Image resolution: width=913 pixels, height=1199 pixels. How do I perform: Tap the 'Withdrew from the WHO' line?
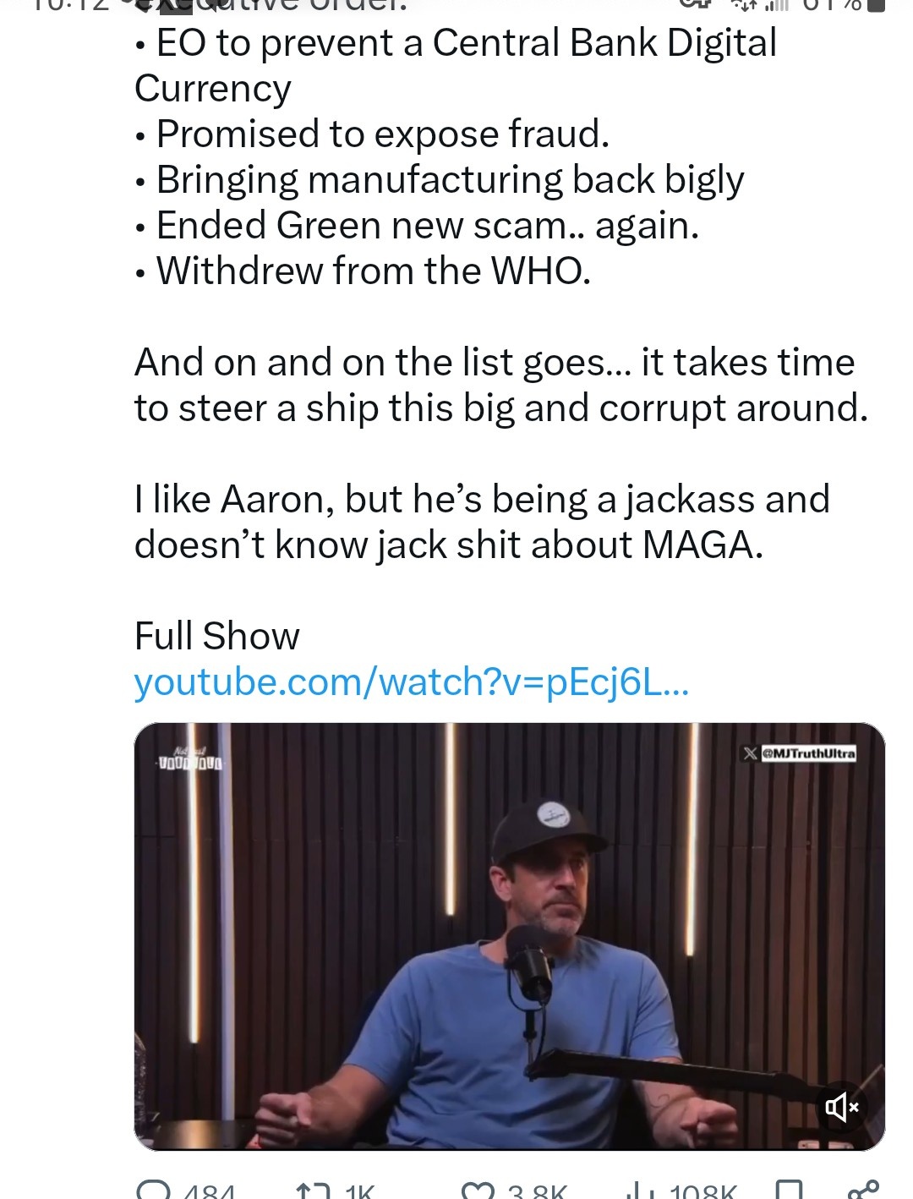click(x=373, y=271)
